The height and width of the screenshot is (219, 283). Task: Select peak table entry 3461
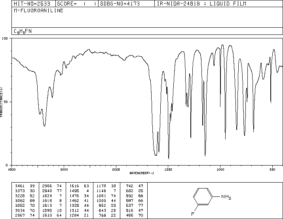click(25, 186)
